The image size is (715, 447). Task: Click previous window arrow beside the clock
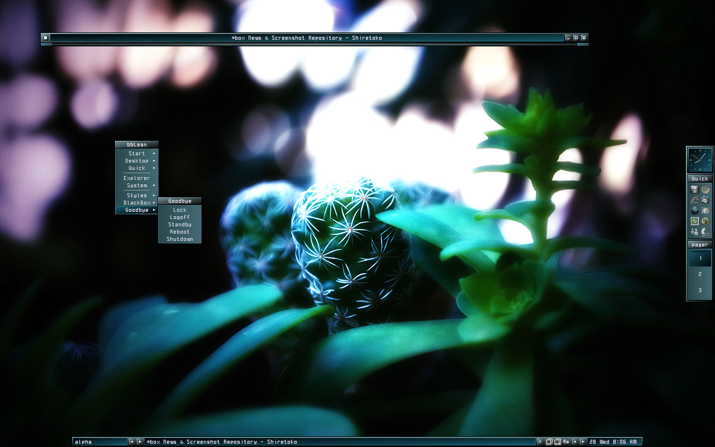[575, 441]
